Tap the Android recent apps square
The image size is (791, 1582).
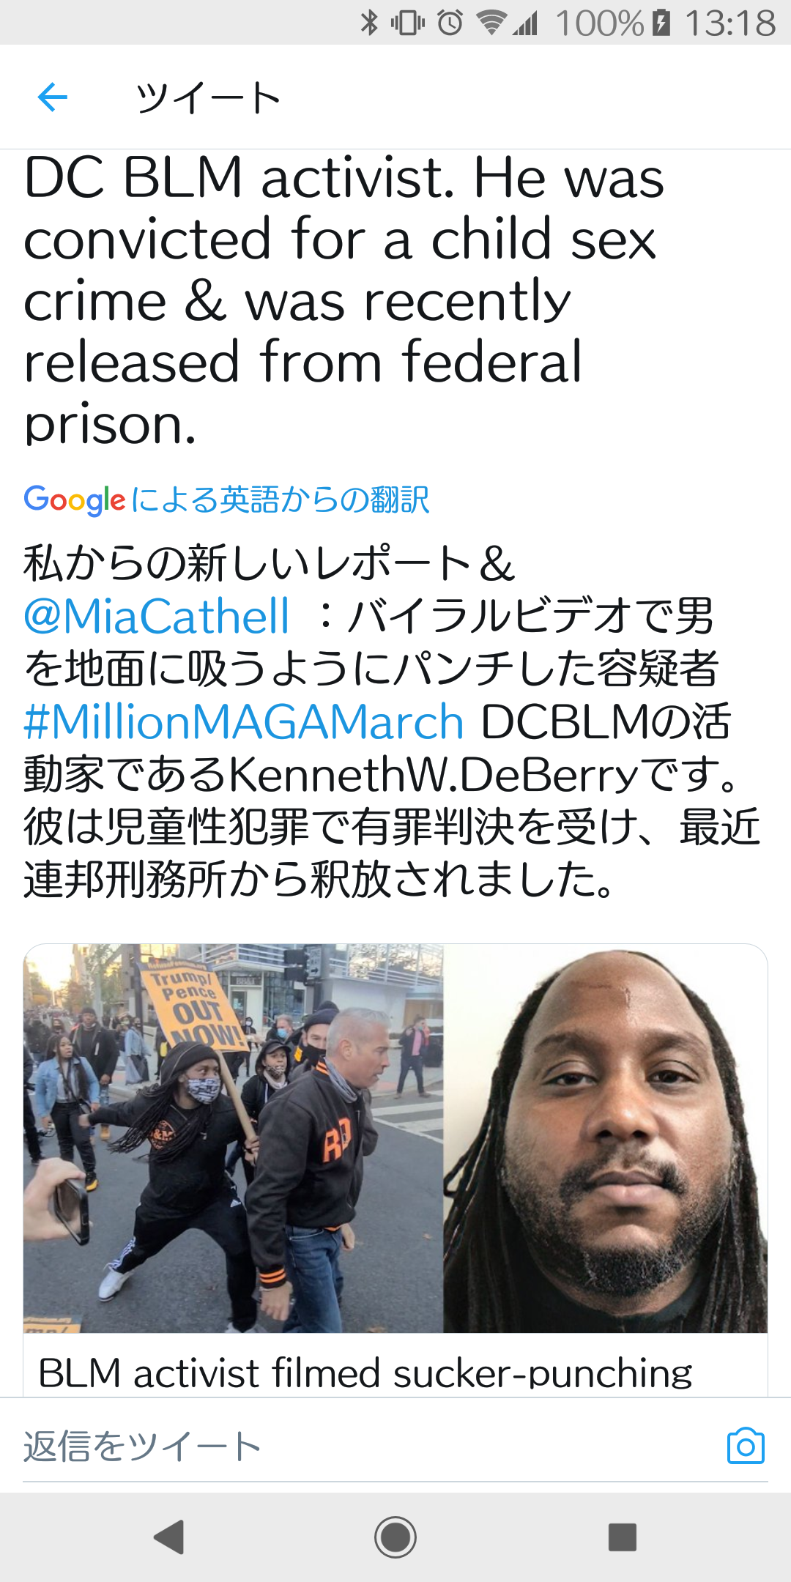pyautogui.click(x=622, y=1537)
